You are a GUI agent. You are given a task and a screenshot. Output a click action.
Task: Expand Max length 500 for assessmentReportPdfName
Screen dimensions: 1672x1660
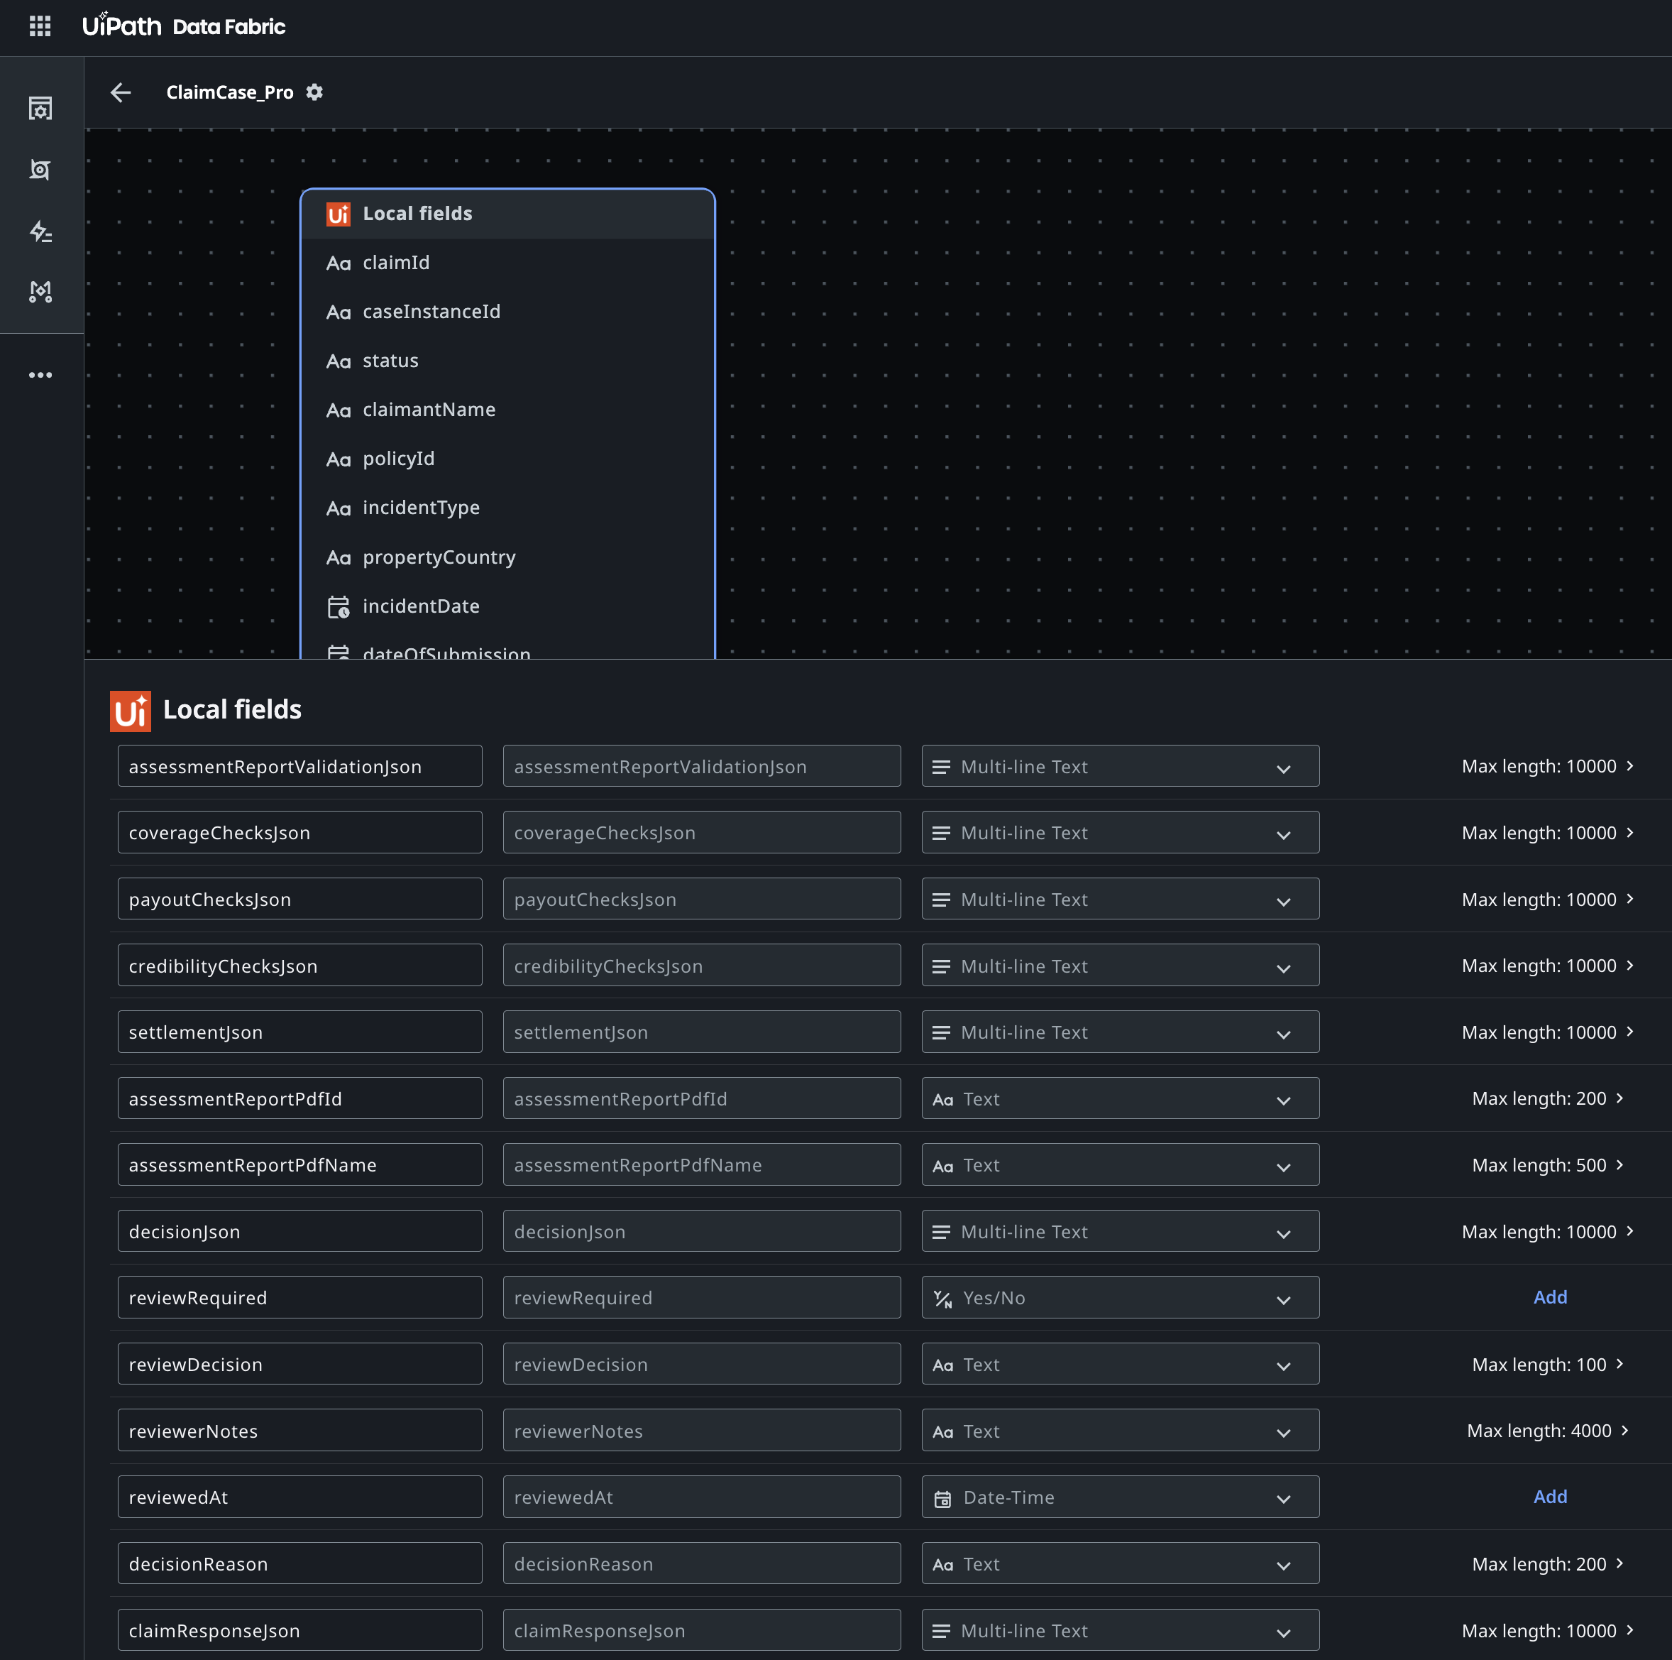click(x=1549, y=1166)
